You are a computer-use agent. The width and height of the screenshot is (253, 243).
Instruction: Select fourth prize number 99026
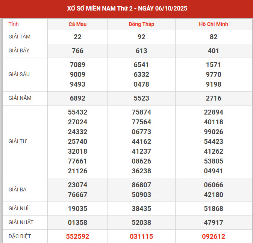(214, 132)
